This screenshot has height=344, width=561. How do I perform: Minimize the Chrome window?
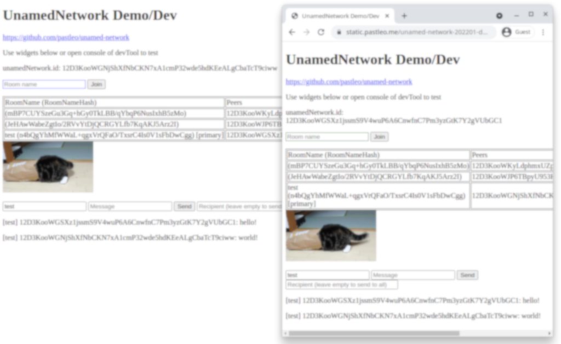(x=516, y=16)
